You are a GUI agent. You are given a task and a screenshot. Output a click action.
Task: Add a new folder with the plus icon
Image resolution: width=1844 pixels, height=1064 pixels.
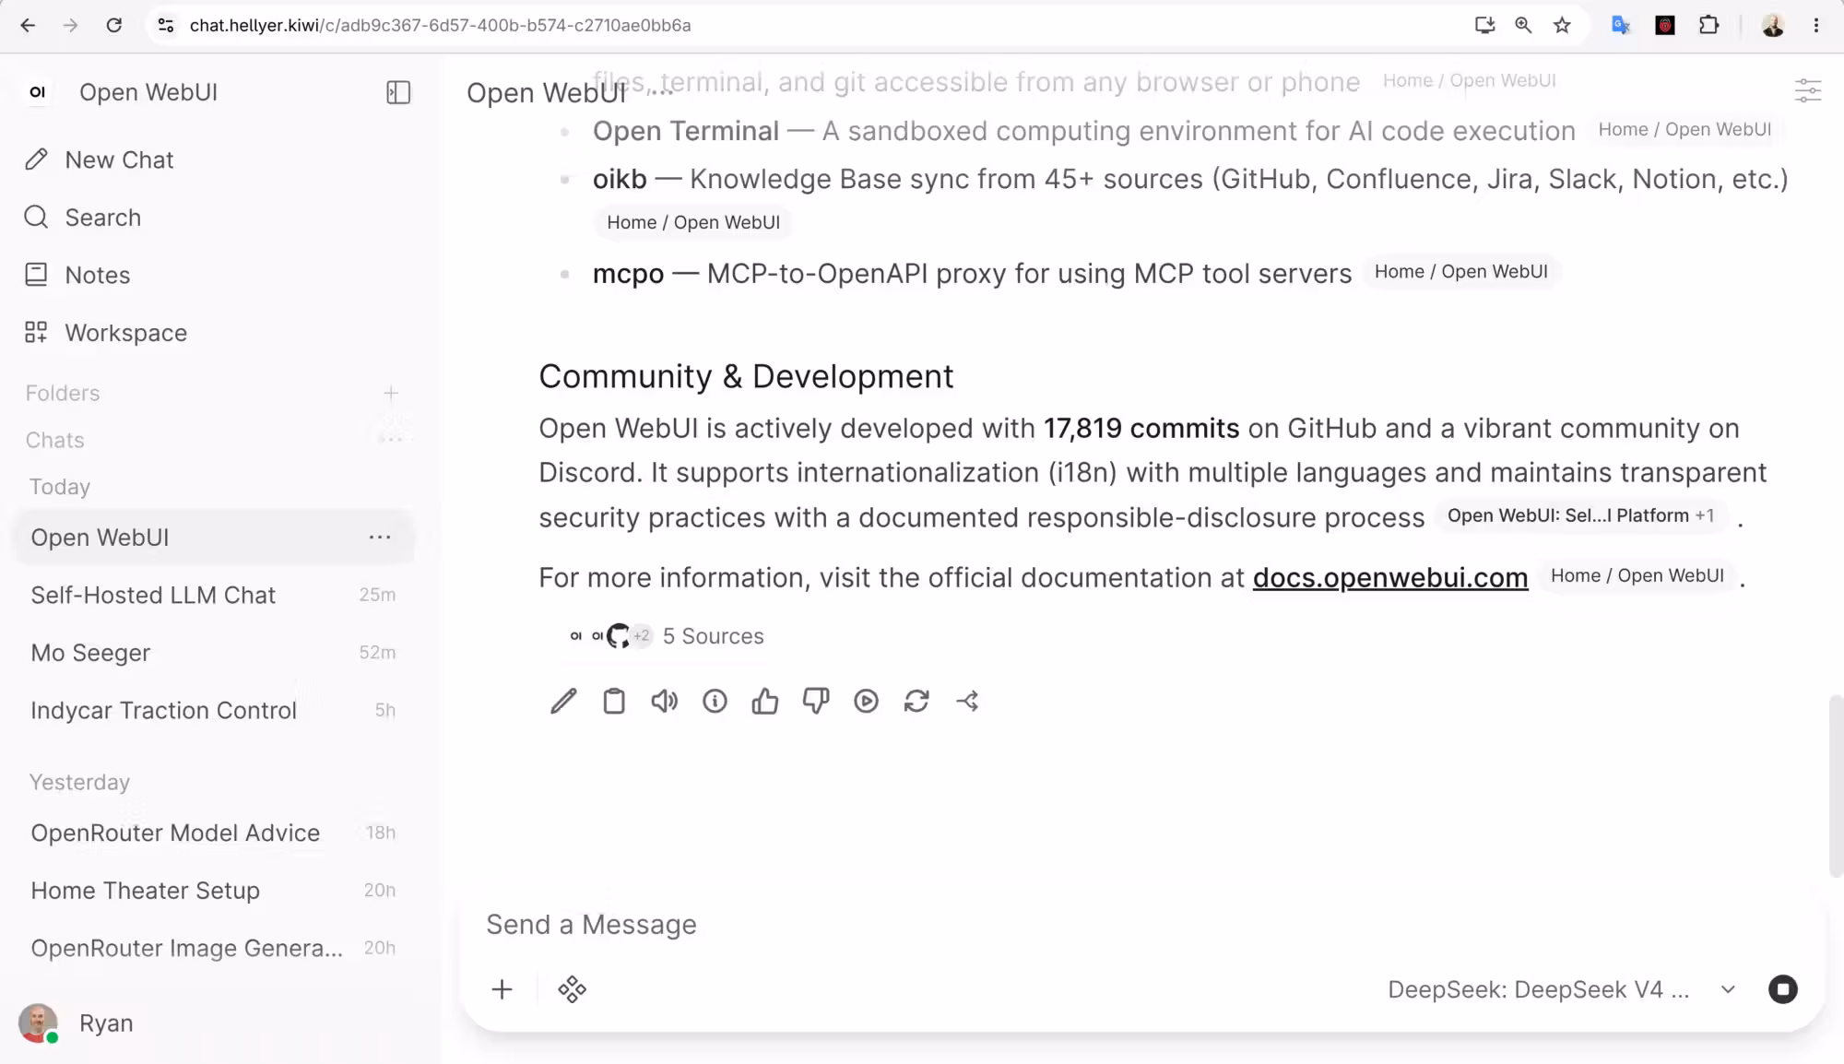click(x=391, y=394)
